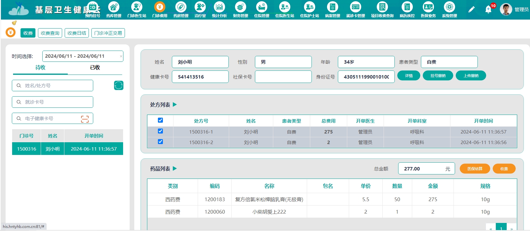
Task: Refresh the patient list with refresh icon
Action: 118,85
